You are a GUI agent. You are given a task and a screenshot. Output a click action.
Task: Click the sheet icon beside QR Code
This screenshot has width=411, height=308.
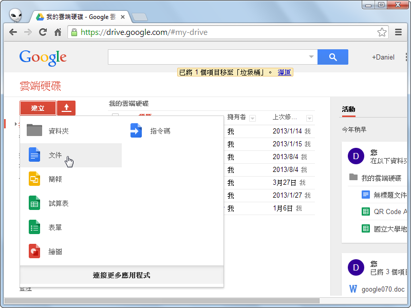coord(366,211)
